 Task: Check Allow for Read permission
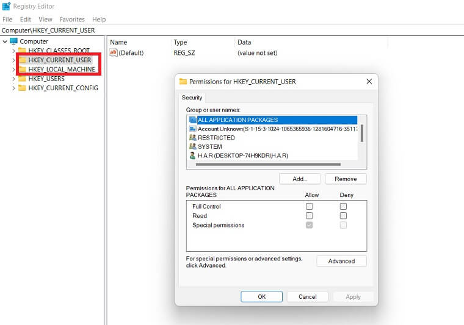pyautogui.click(x=310, y=216)
